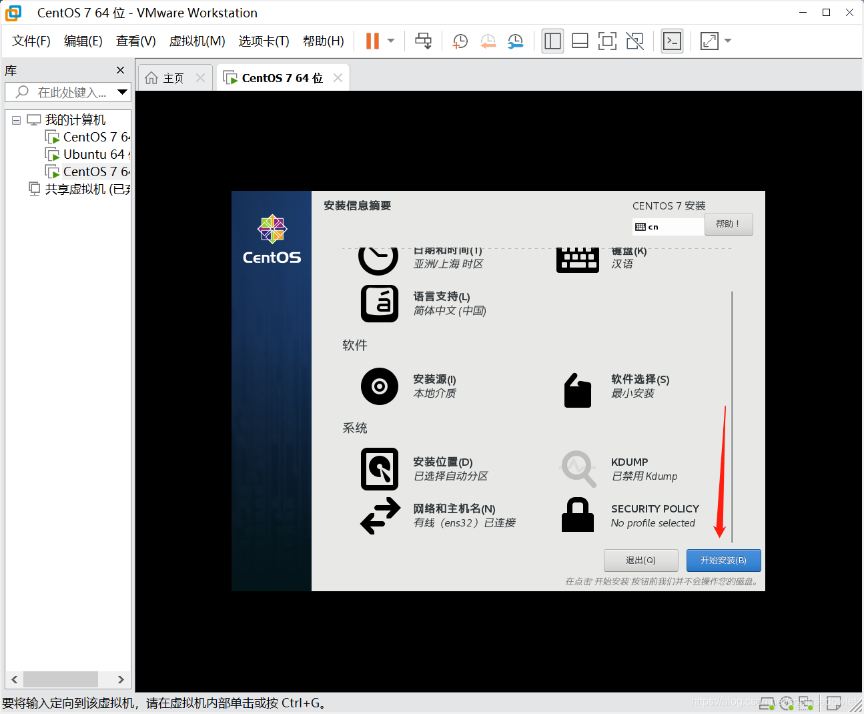This screenshot has width=864, height=714.
Task: Open the 编辑(E) menu
Action: coord(83,41)
